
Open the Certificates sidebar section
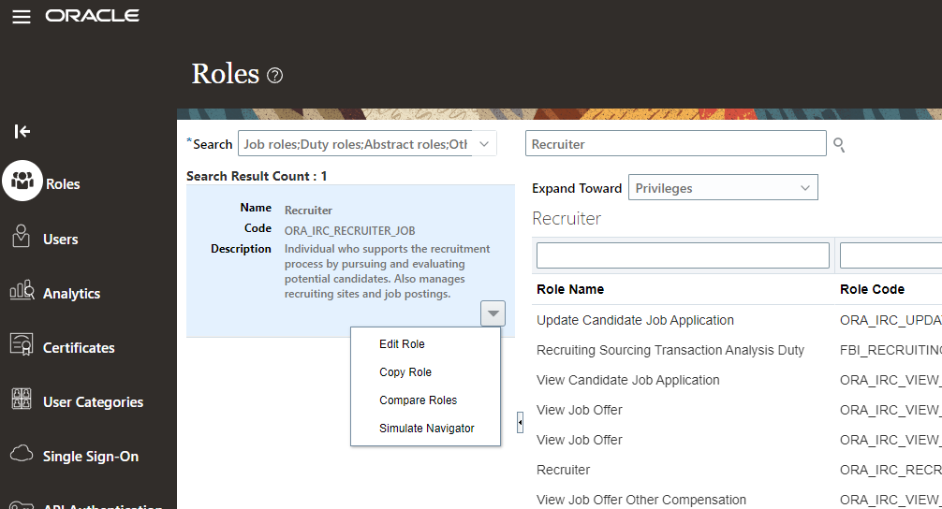pyautogui.click(x=79, y=347)
